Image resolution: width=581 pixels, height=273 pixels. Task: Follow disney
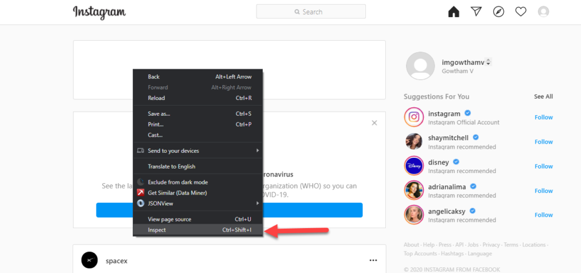[x=544, y=166]
